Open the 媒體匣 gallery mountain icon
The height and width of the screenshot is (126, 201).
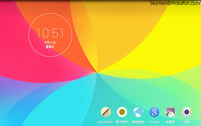coord(171,112)
